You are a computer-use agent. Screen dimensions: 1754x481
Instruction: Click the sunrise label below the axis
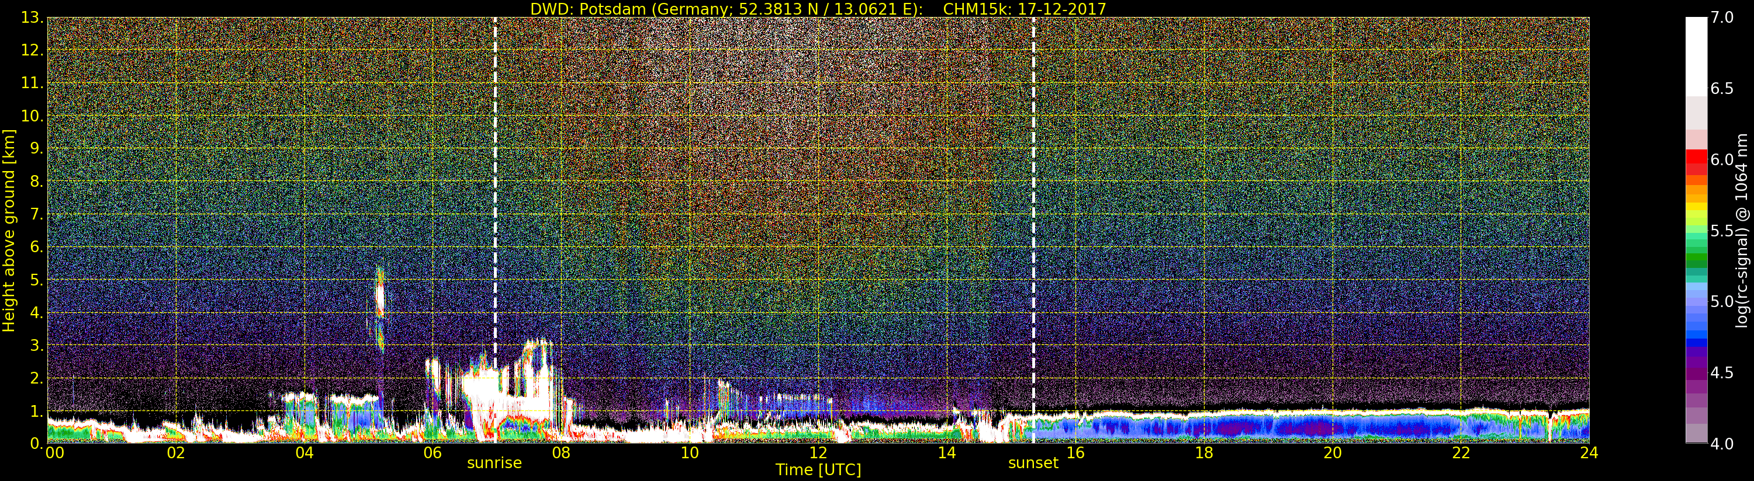[x=494, y=463]
